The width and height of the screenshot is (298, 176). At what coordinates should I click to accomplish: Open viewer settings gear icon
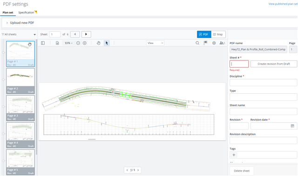pos(214,43)
